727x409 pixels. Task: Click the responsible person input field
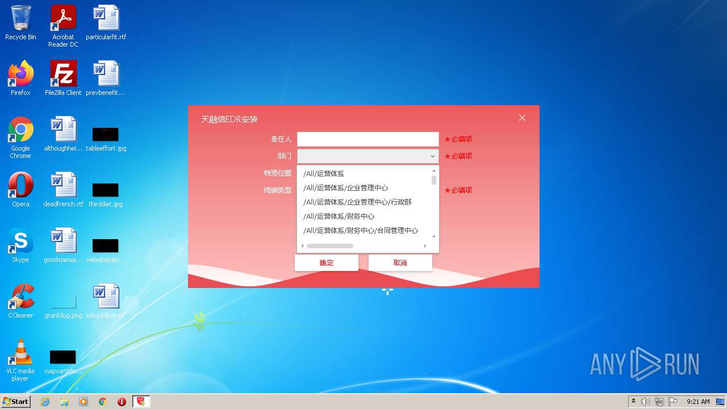tap(368, 139)
